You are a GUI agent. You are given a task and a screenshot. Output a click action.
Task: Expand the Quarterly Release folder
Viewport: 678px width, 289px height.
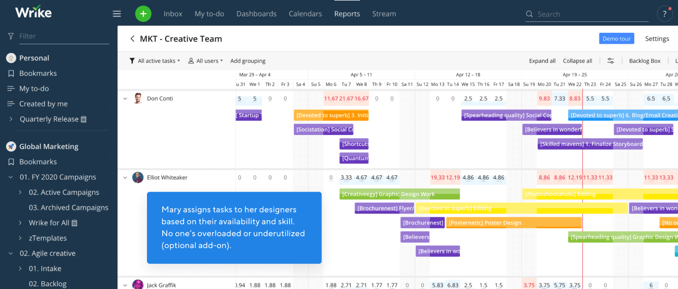(x=11, y=119)
